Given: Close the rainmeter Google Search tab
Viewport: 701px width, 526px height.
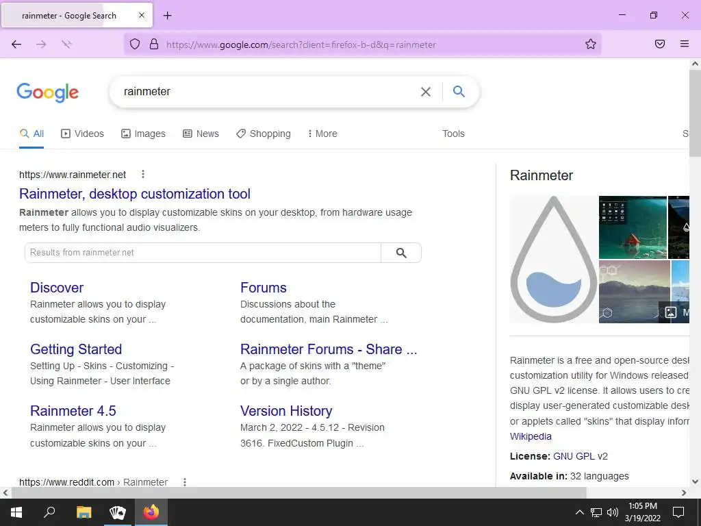Looking at the screenshot, I should (x=141, y=15).
